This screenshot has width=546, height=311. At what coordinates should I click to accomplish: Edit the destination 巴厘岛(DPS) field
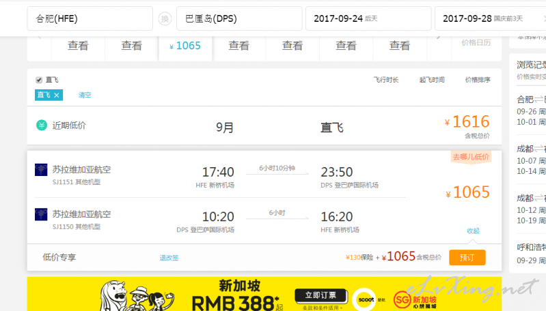click(x=239, y=18)
